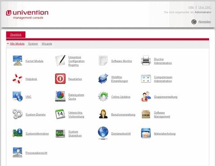Open the Domänenbeitritt globe icon

(x=103, y=133)
